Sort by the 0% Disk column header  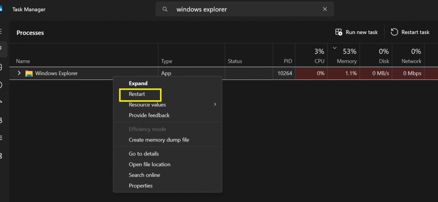pos(376,55)
